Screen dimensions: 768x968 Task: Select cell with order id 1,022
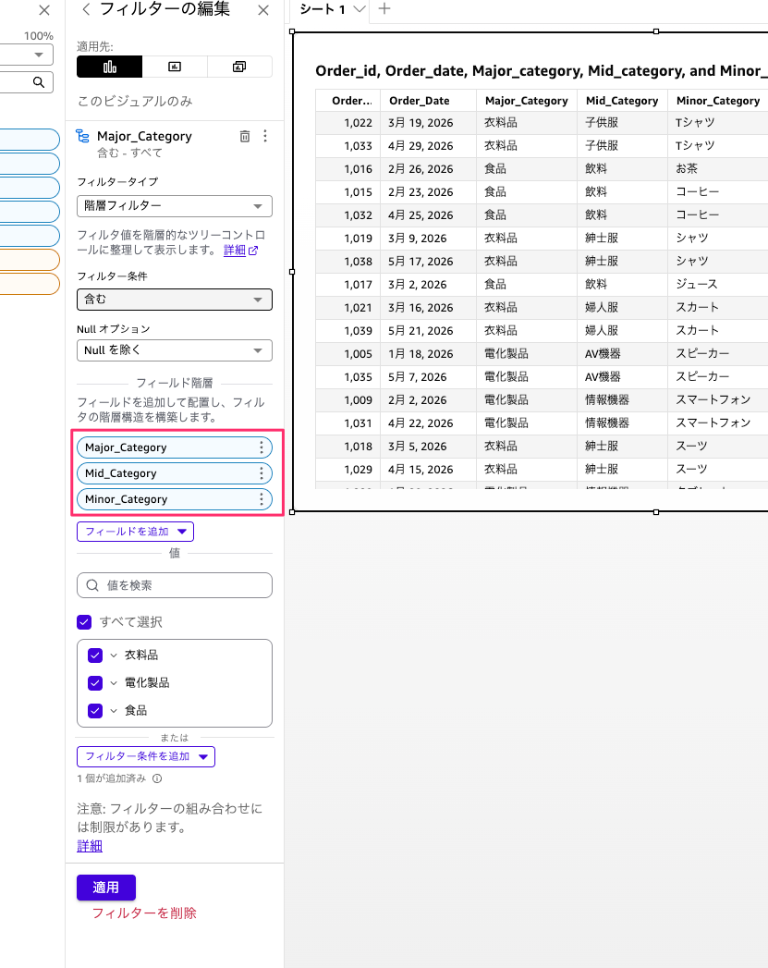tap(347, 123)
